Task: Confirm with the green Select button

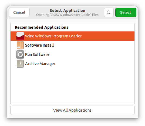Action: pyautogui.click(x=126, y=12)
